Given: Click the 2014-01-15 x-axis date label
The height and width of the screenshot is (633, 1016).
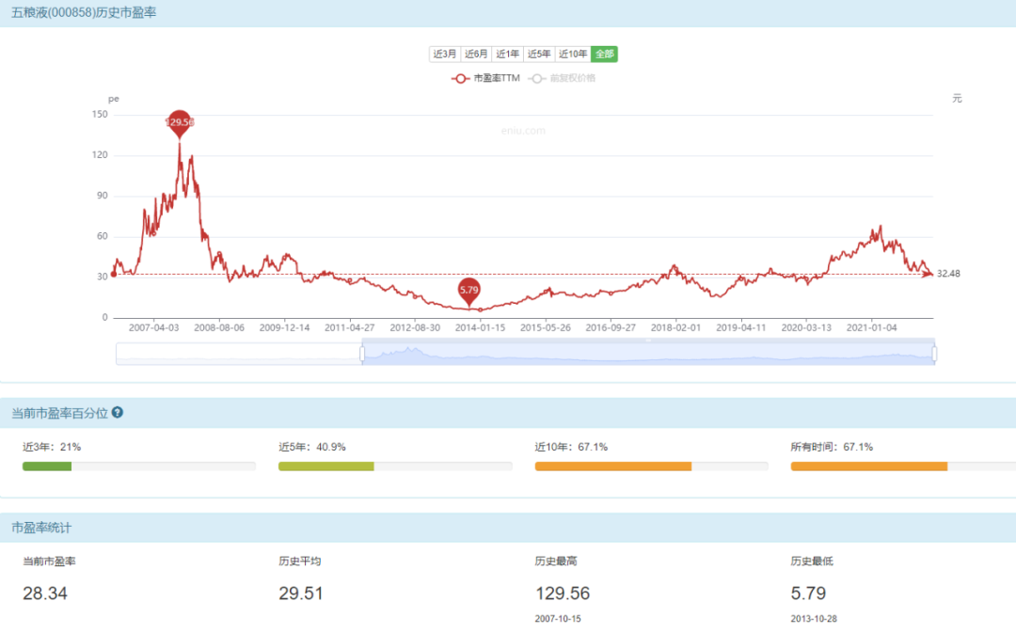Looking at the screenshot, I should [480, 327].
